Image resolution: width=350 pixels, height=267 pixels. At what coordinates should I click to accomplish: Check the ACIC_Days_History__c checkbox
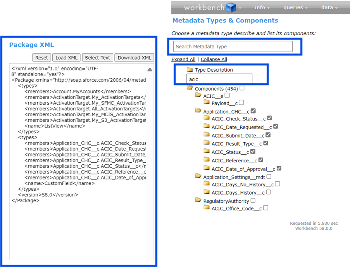coord(269,192)
